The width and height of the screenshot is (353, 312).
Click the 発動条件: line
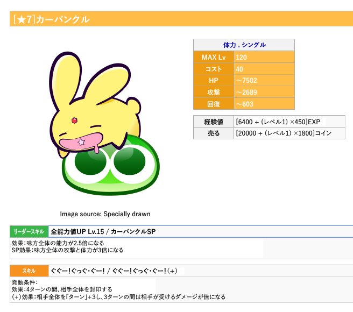point(25,282)
